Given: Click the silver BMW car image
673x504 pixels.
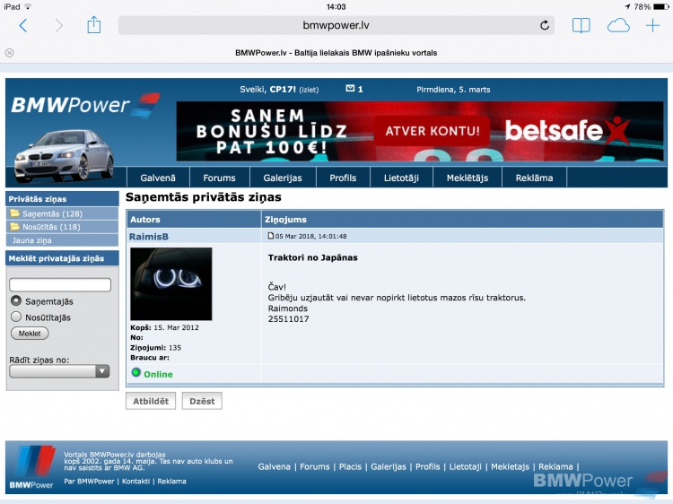Looking at the screenshot, I should pos(64,155).
